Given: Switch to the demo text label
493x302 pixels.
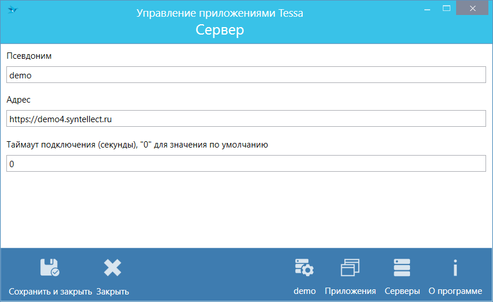Looking at the screenshot, I should click(x=304, y=291).
